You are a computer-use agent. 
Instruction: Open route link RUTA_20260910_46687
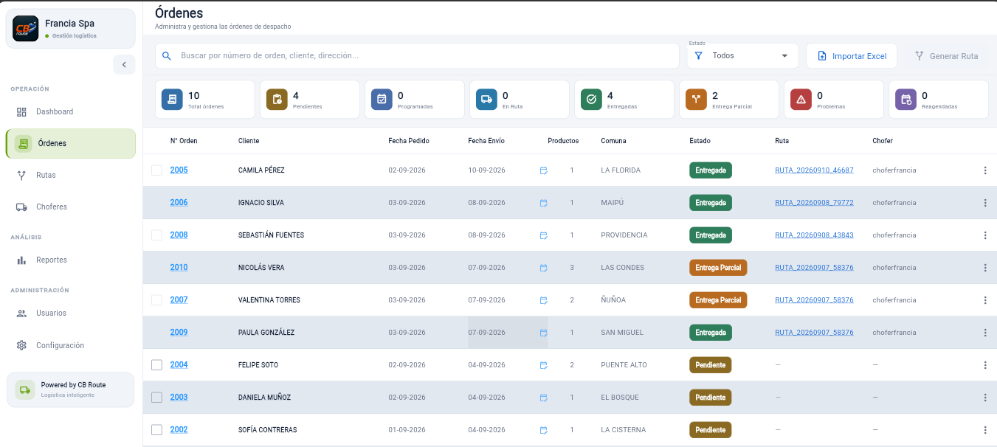814,170
